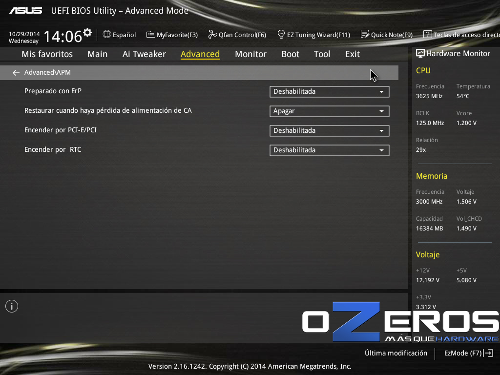Click the Hardware Monitor title
This screenshot has width=500, height=375.
coord(458,53)
